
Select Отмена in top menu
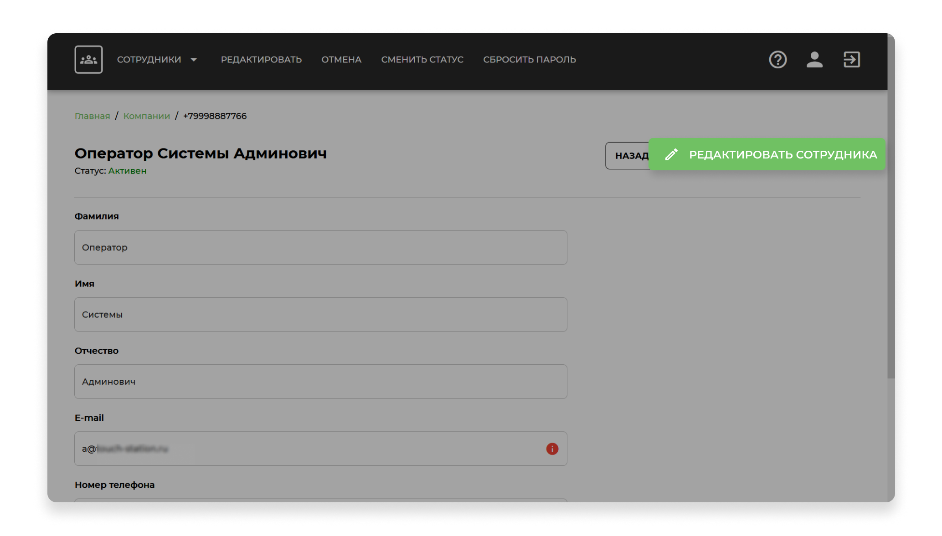[x=341, y=60]
